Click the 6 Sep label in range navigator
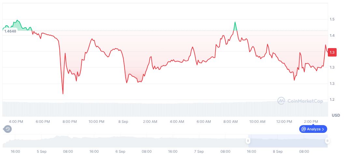The image size is (349, 155). pyautogui.click(x=120, y=151)
